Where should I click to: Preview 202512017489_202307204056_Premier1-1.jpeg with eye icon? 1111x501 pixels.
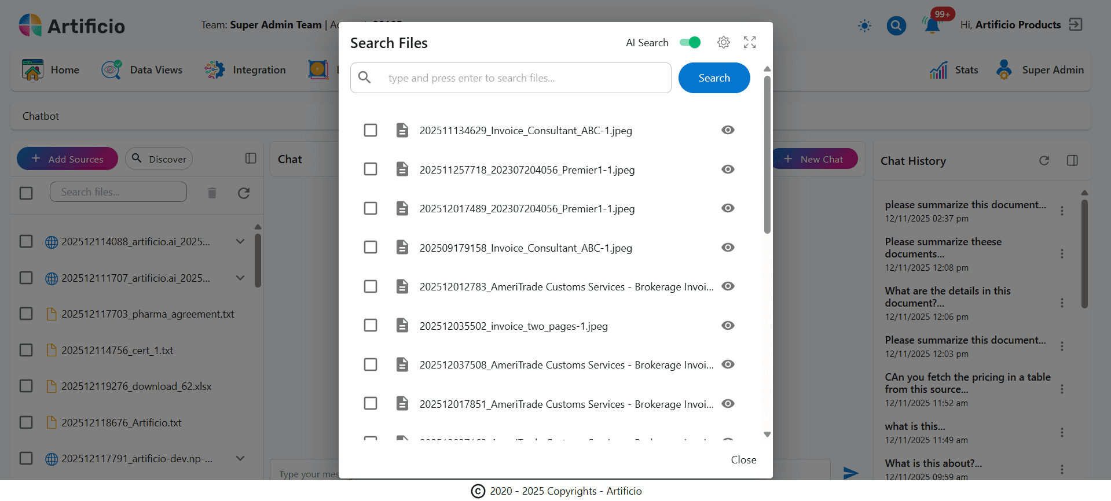[728, 208]
